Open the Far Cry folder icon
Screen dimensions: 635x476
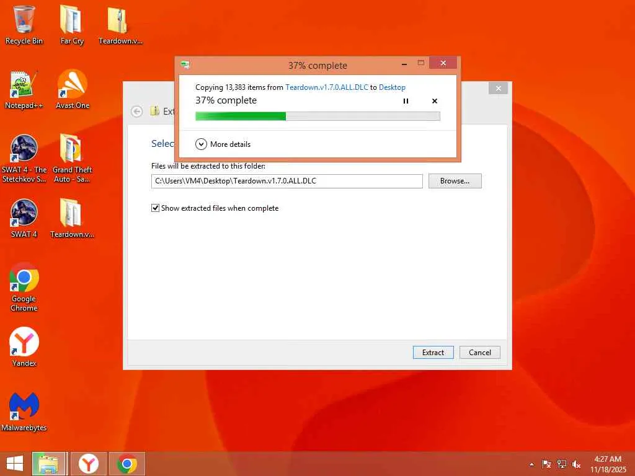click(x=72, y=24)
